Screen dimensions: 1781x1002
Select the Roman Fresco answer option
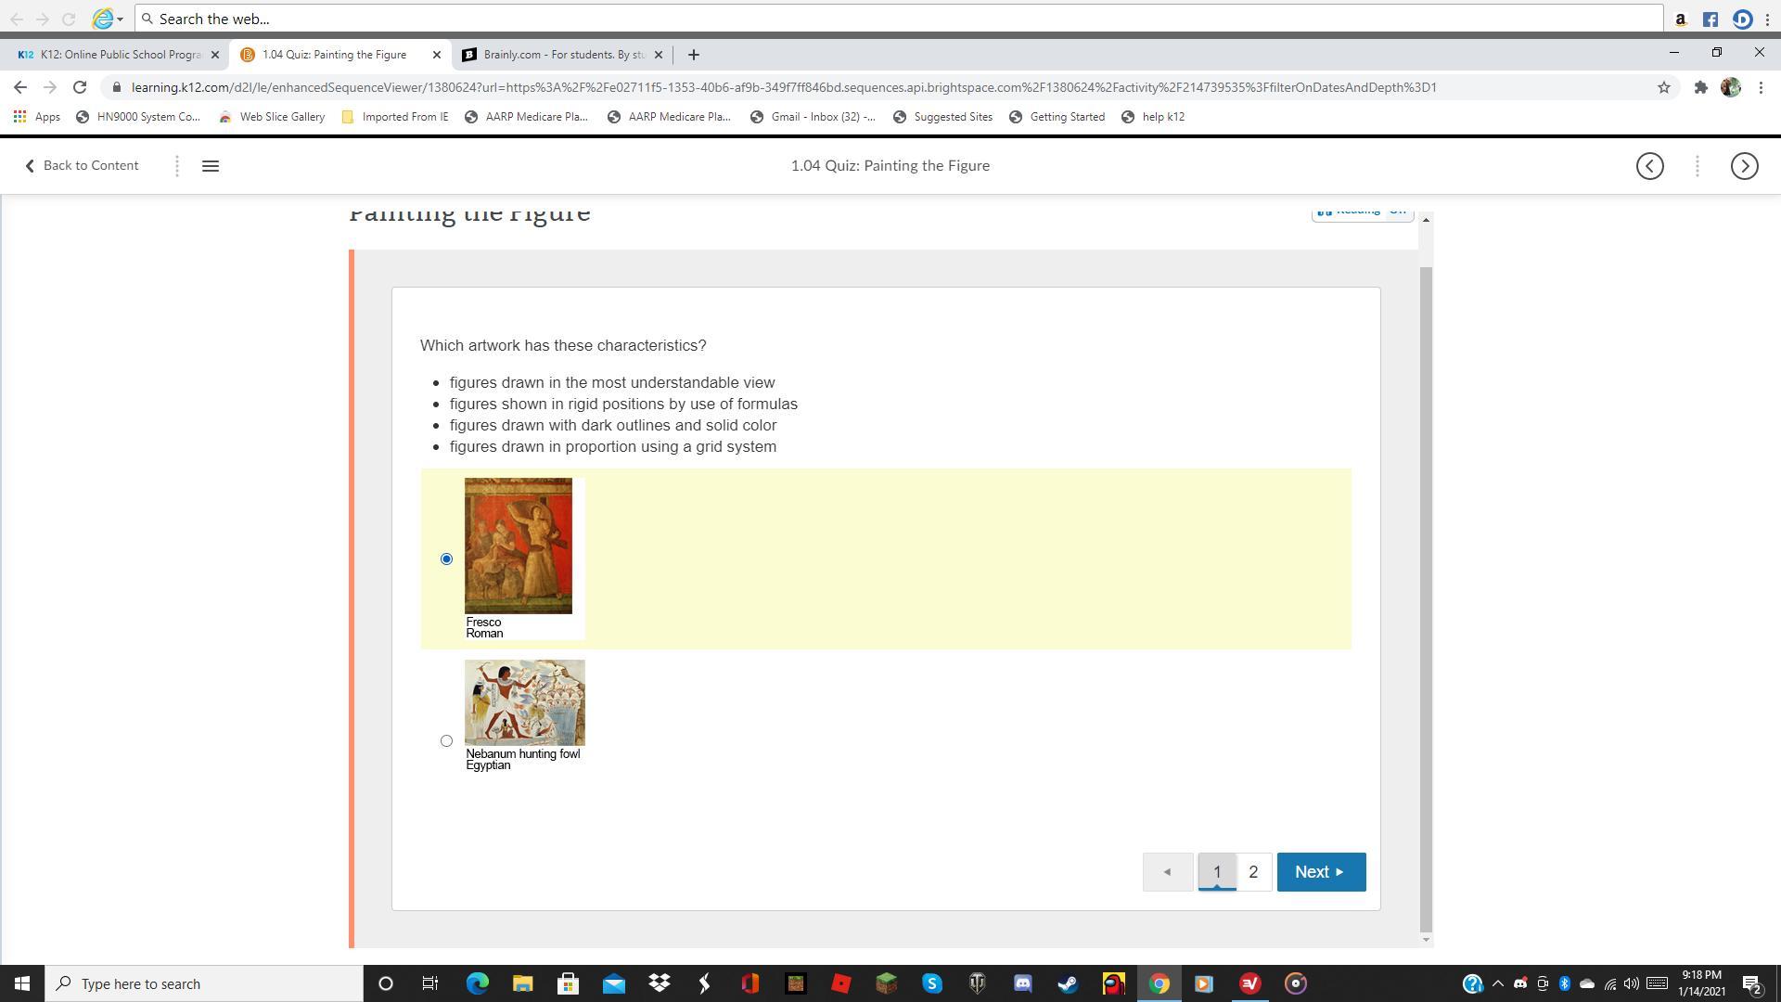[x=446, y=559]
